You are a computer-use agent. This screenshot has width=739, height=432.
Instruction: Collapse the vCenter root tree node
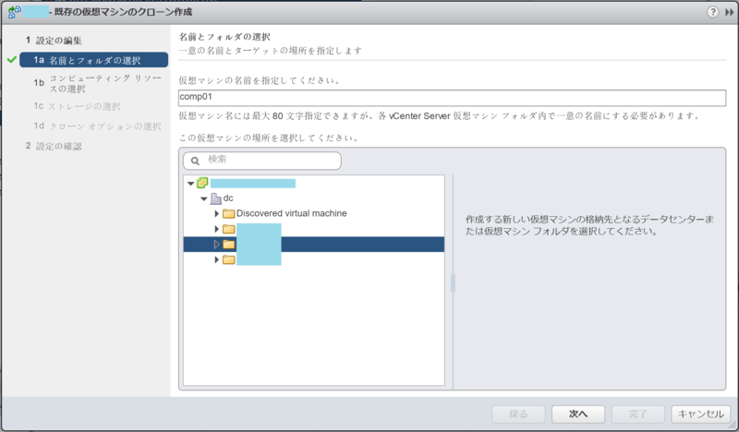[191, 184]
